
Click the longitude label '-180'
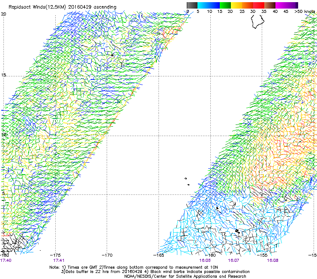4,255
